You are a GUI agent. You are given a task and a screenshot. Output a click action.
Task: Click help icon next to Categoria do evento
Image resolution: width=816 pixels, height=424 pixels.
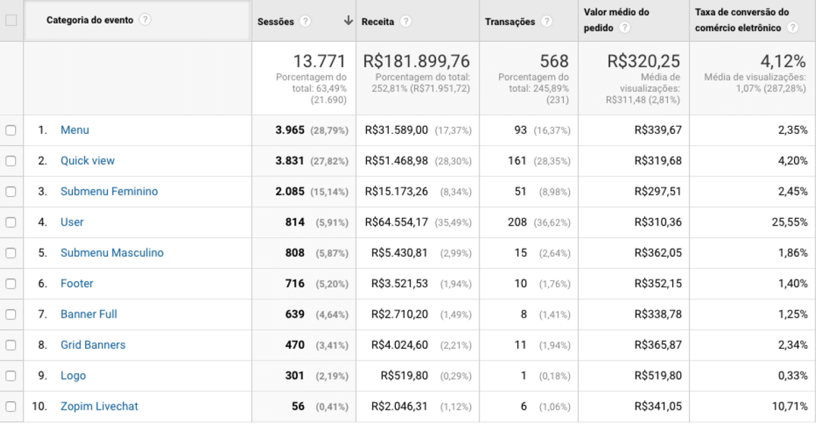(x=144, y=20)
